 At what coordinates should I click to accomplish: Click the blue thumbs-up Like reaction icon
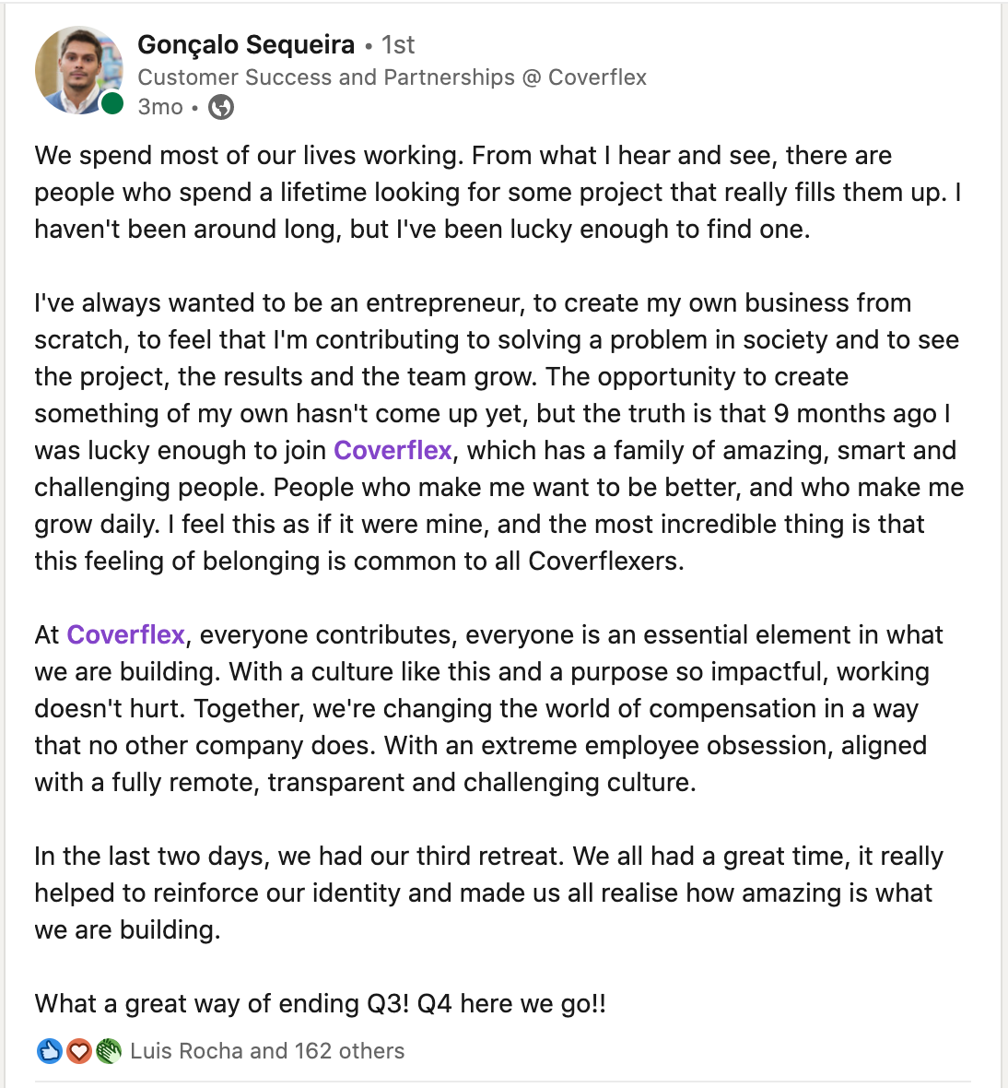pos(49,1051)
